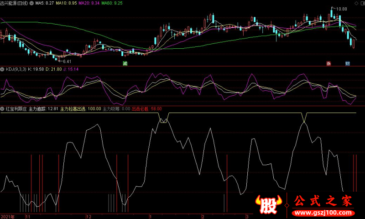Click the D: 21.80 value

coord(53,69)
